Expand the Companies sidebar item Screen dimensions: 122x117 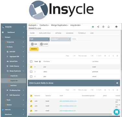click(x=23, y=42)
